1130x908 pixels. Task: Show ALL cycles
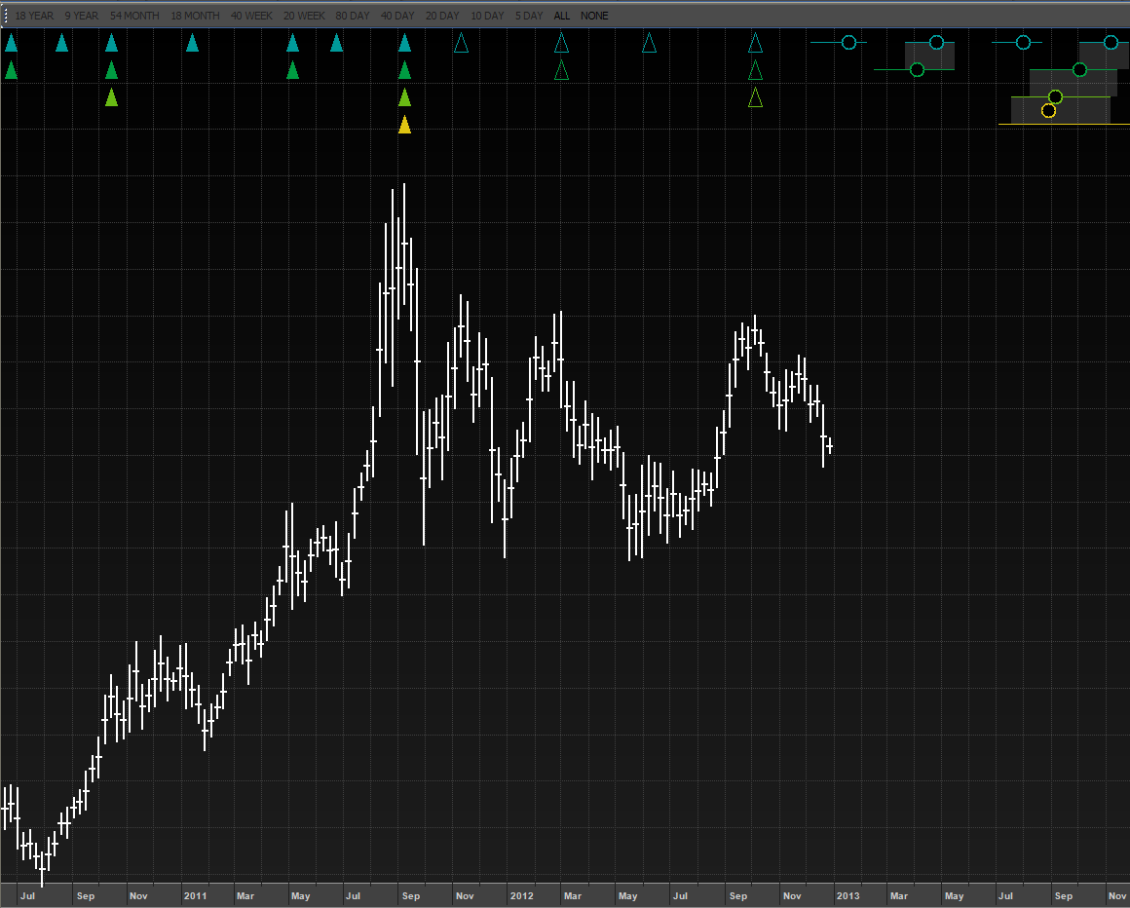562,16
